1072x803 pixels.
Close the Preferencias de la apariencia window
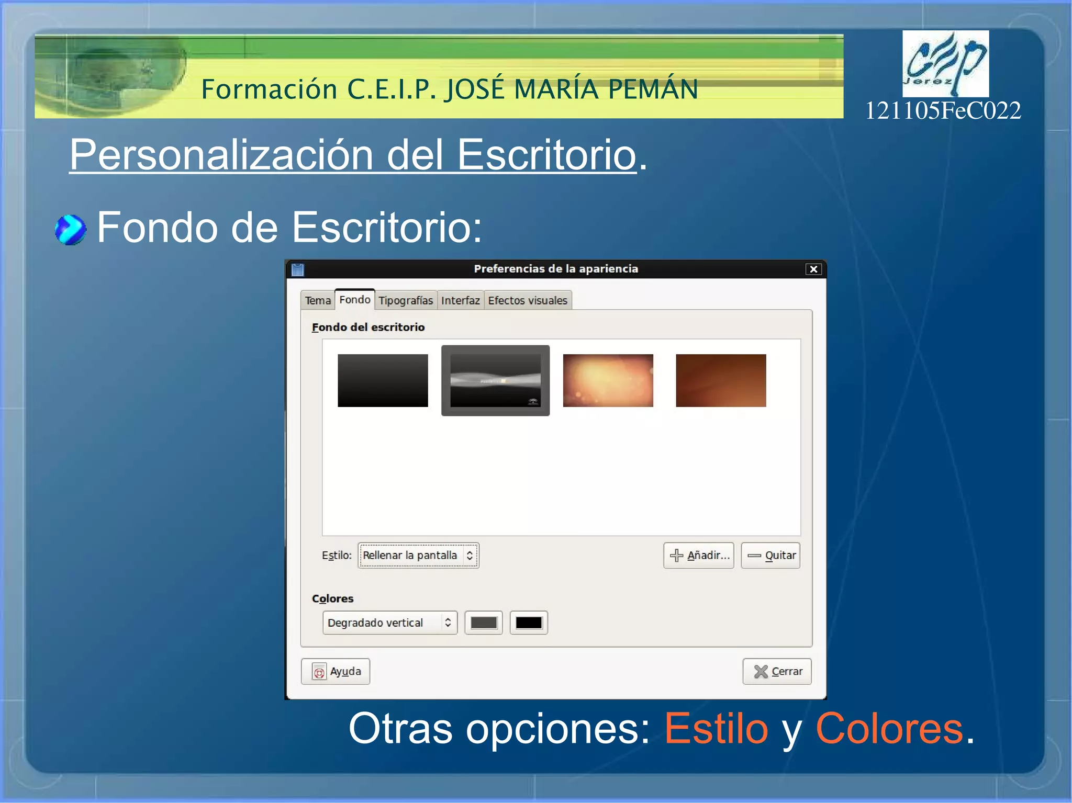click(x=813, y=269)
